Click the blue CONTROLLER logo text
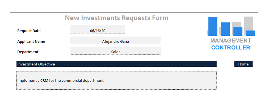This screenshot has height=98, width=269. click(231, 47)
